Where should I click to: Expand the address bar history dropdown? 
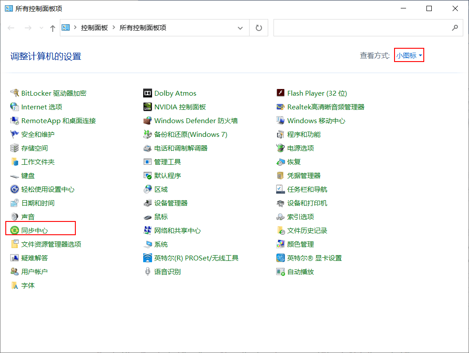coord(240,28)
